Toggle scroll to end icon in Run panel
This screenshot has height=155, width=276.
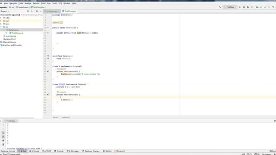coord(3,137)
